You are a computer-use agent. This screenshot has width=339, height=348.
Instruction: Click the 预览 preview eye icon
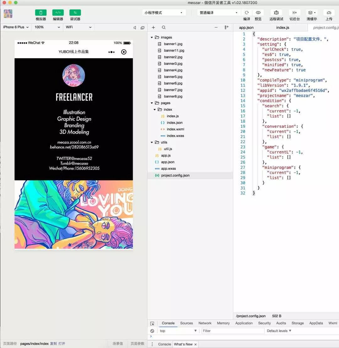(x=258, y=13)
